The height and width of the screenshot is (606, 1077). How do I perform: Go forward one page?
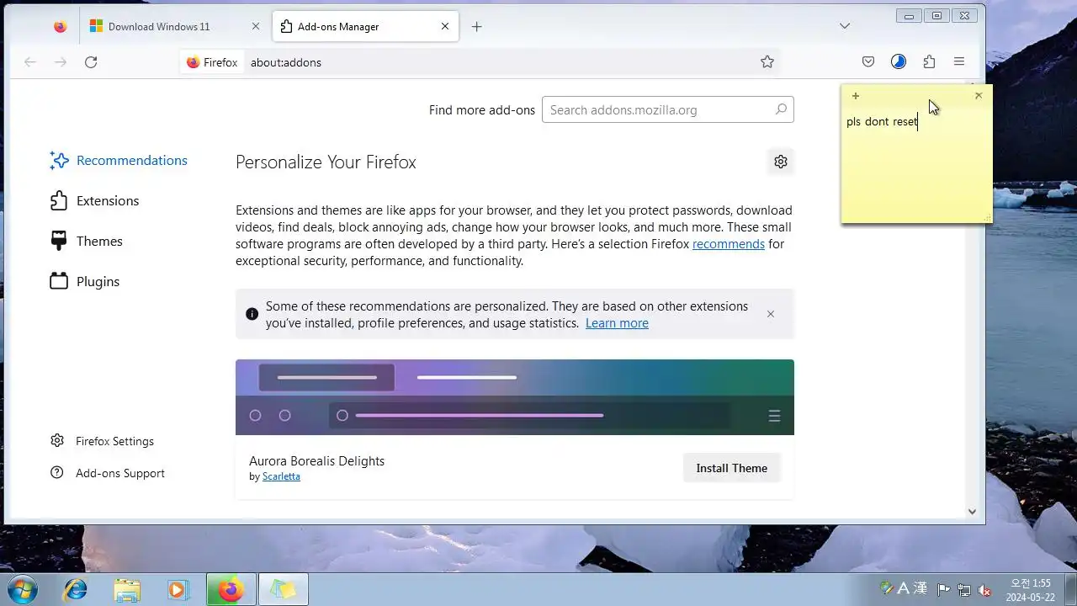pos(61,61)
